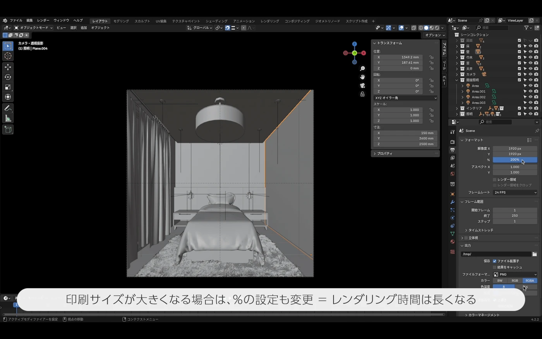The height and width of the screenshot is (339, 542).
Task: Open the グローバル orientation dropdown
Action: [x=200, y=28]
